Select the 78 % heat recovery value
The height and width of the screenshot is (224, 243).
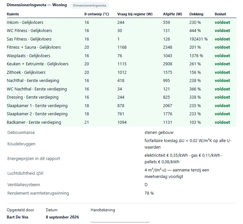[x=149, y=193]
